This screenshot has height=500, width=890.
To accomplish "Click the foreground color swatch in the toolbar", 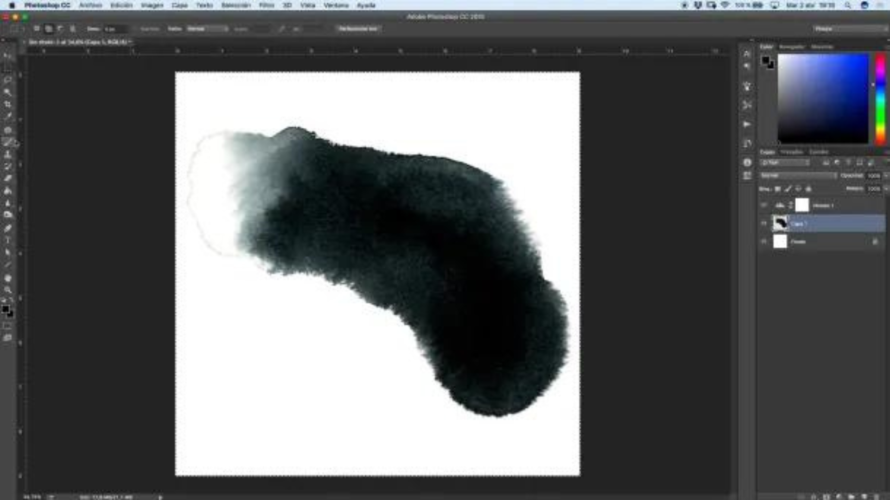I will tap(5, 309).
